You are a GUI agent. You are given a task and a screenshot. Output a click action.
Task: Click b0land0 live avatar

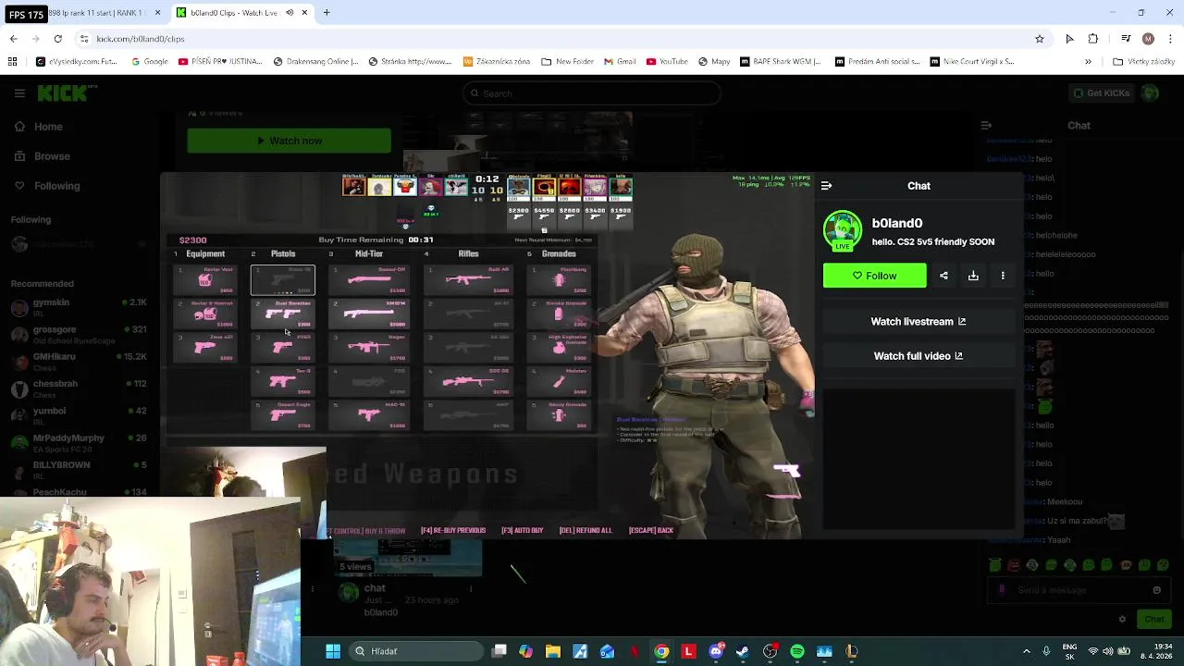tap(842, 231)
